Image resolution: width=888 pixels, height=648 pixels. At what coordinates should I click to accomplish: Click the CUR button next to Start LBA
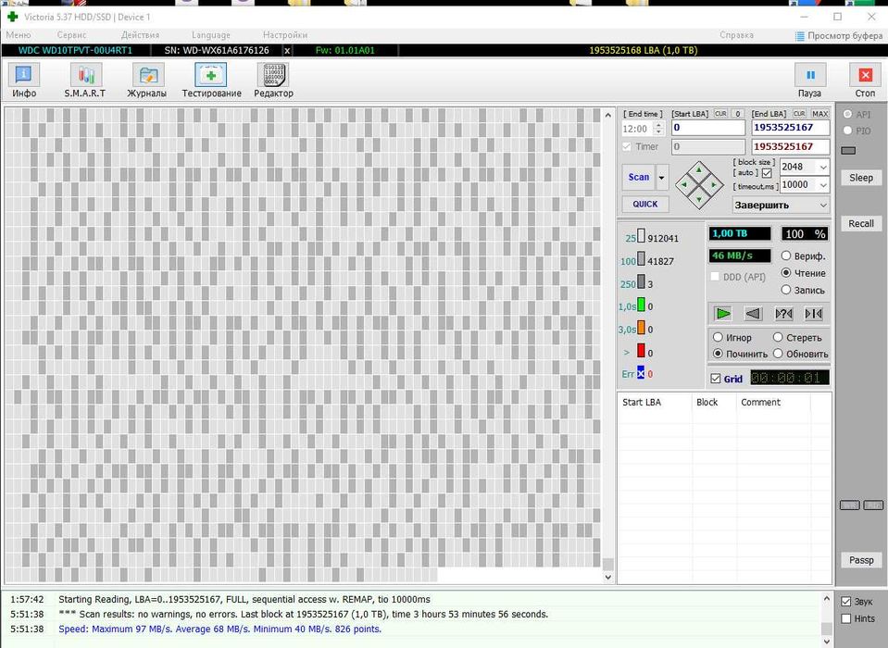(720, 114)
